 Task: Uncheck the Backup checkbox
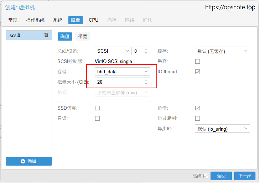coord(197,108)
